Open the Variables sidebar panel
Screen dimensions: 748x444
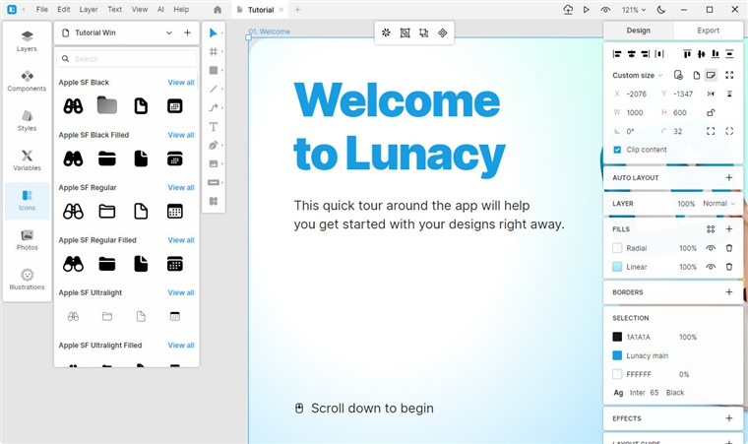27,159
